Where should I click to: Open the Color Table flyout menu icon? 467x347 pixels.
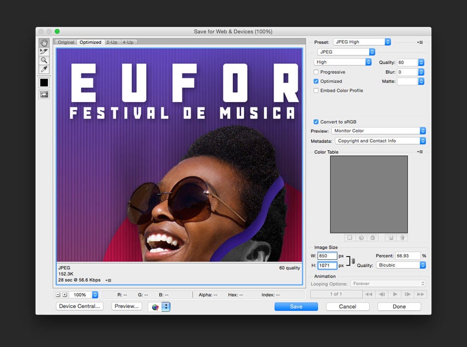click(420, 152)
